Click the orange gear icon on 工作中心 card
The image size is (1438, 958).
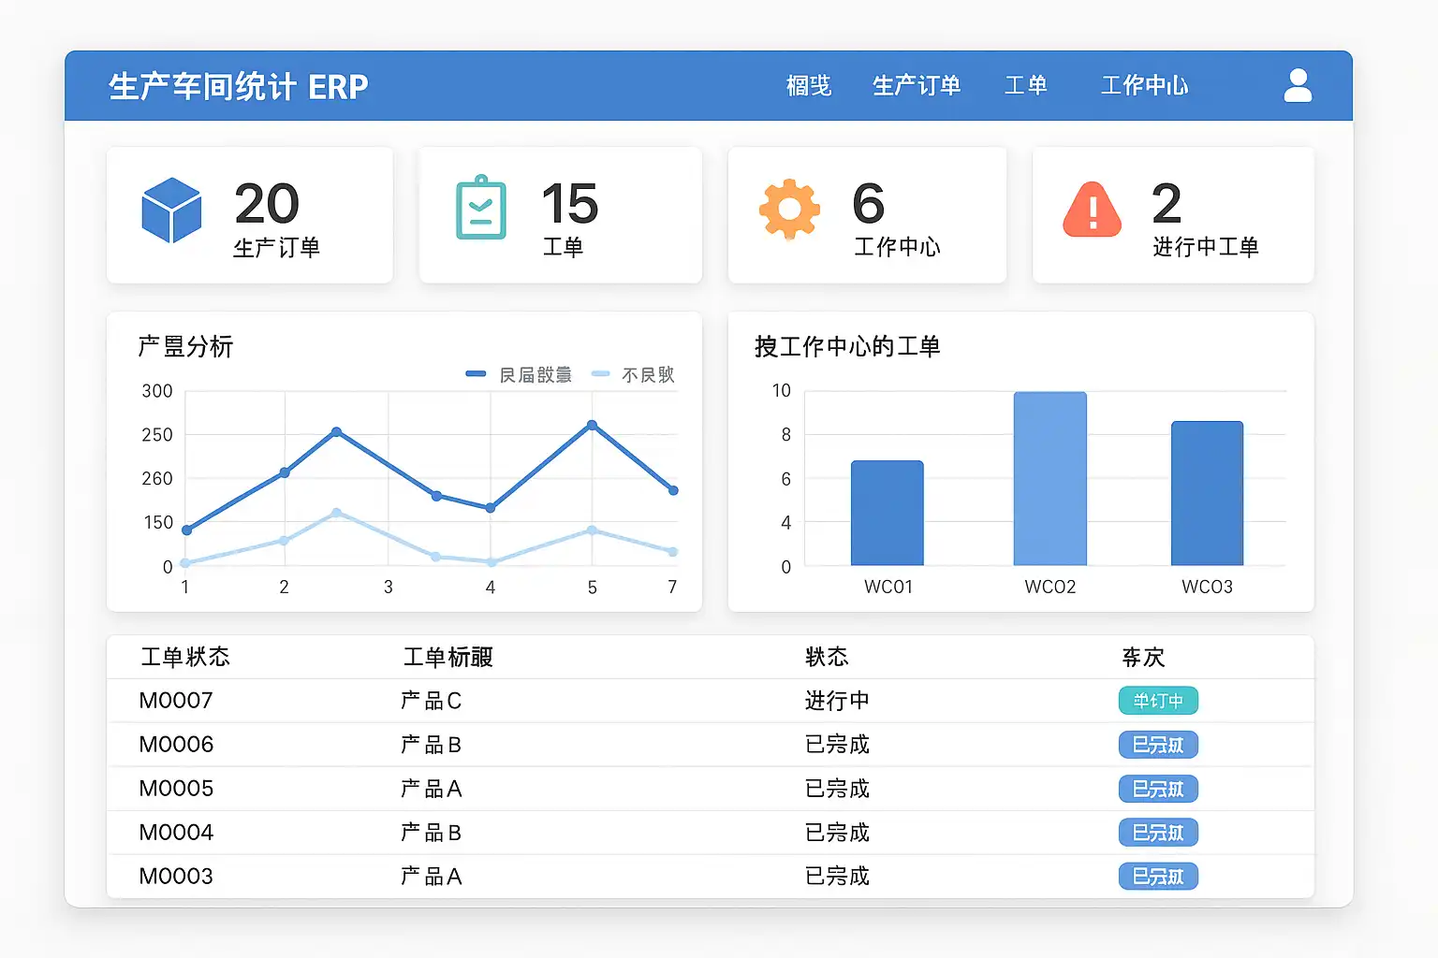coord(789,209)
